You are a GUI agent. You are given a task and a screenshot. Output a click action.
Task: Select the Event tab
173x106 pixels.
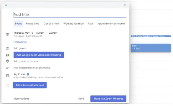(18, 23)
